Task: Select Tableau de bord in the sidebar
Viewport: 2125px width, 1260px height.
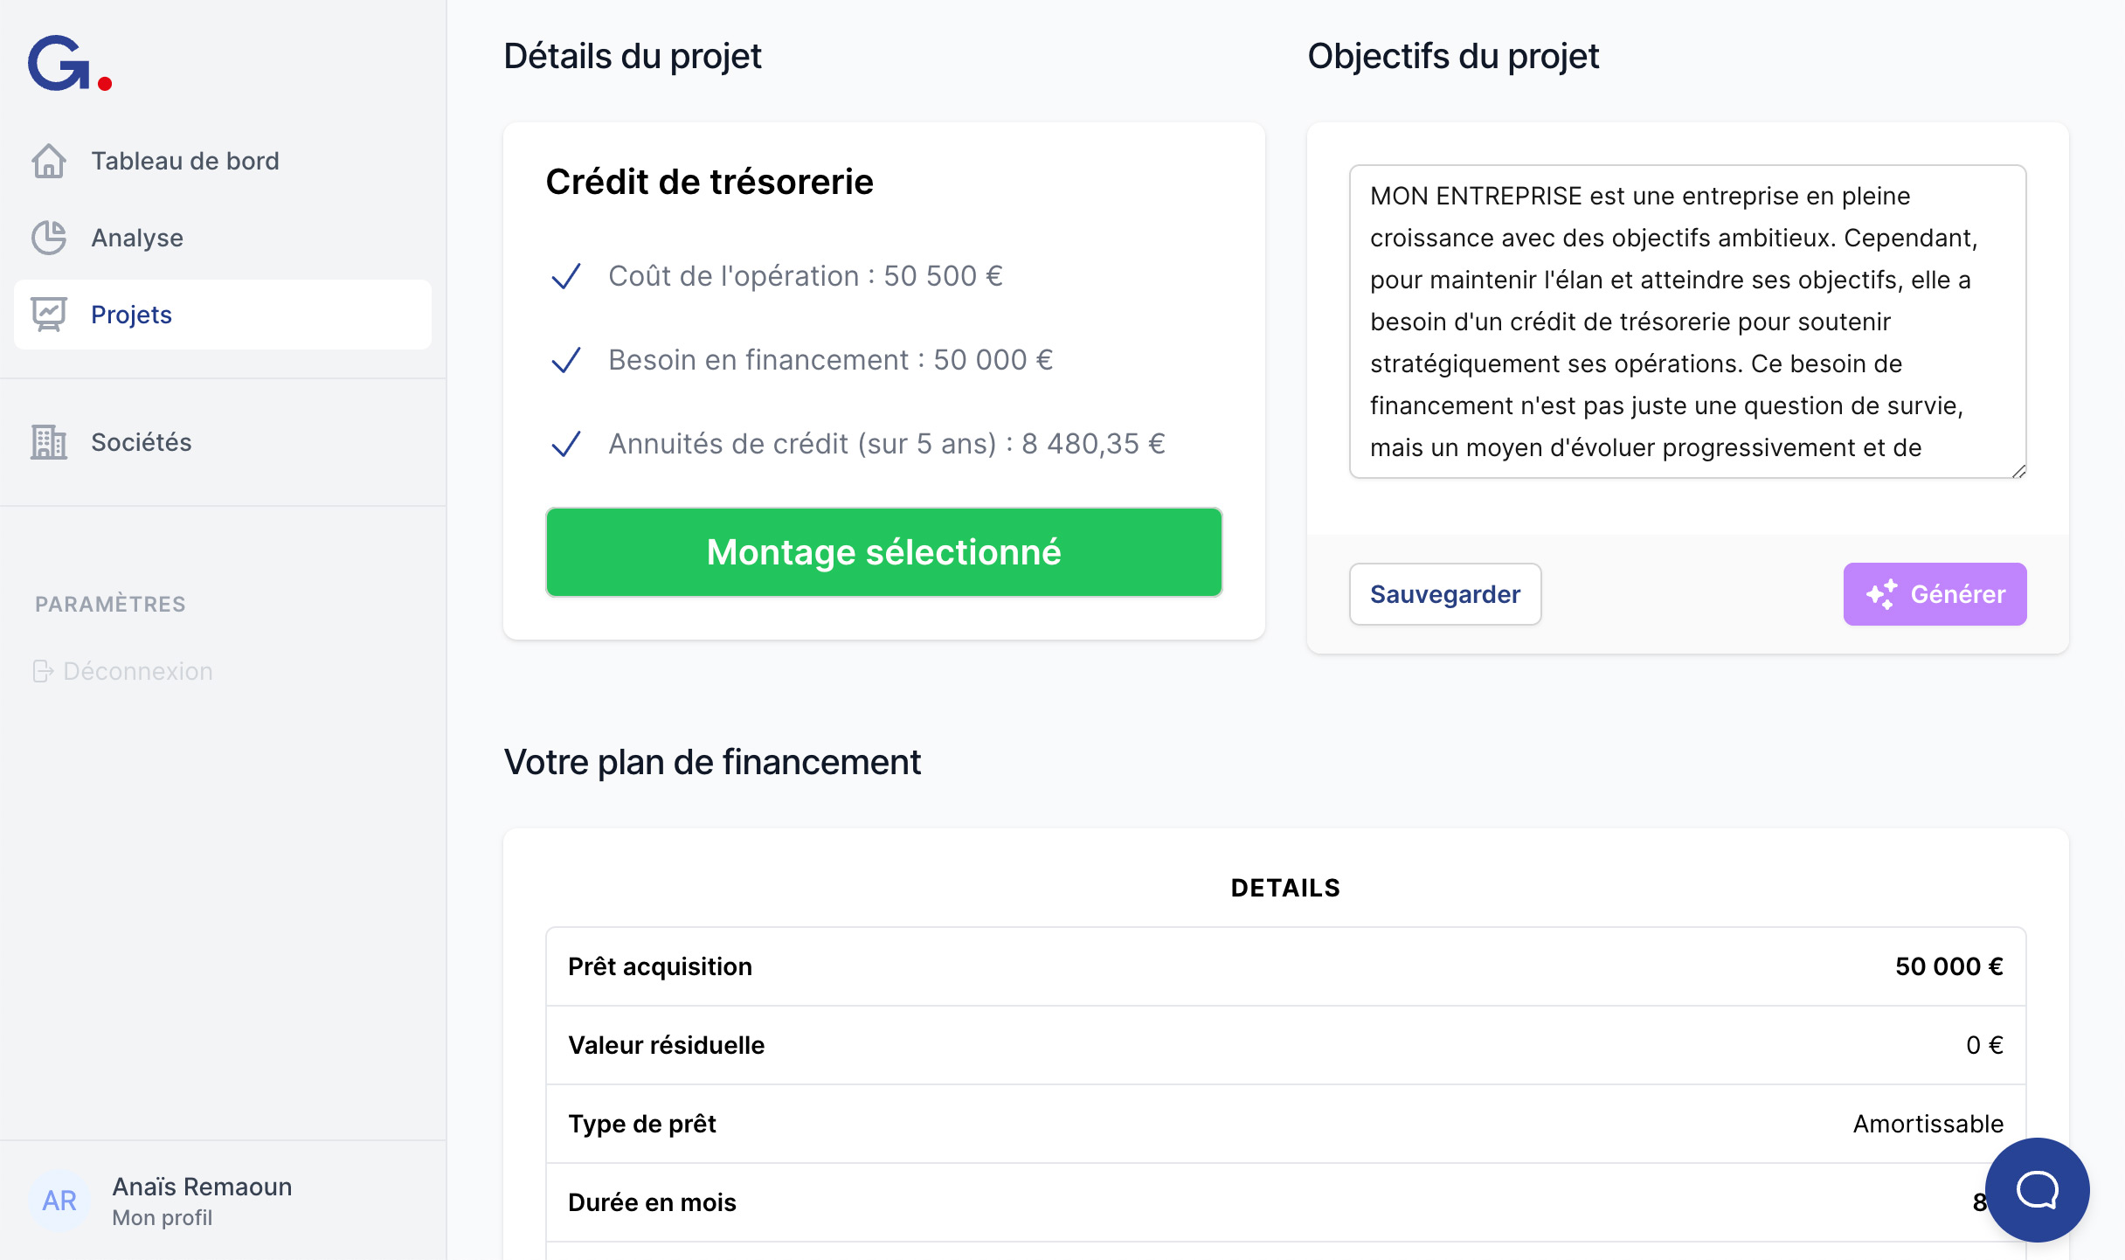Action: click(x=184, y=161)
